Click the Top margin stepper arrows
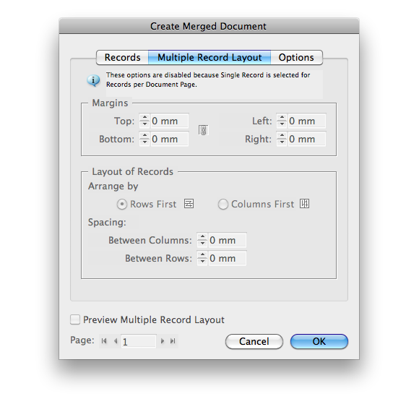Screen dimensions: 419x399 (x=144, y=121)
